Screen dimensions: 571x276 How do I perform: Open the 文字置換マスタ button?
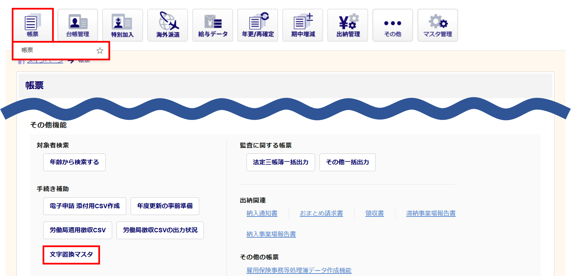click(71, 255)
